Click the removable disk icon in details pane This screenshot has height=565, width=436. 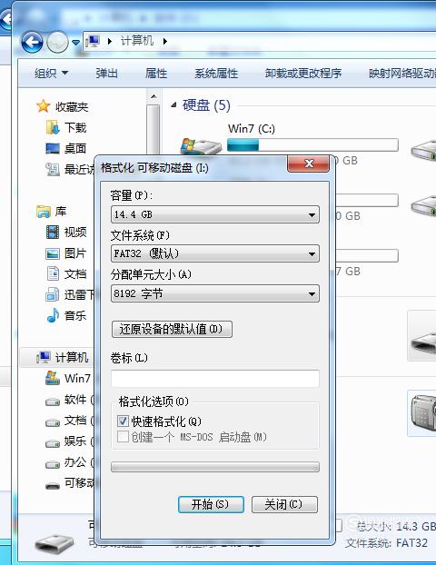coord(54,543)
